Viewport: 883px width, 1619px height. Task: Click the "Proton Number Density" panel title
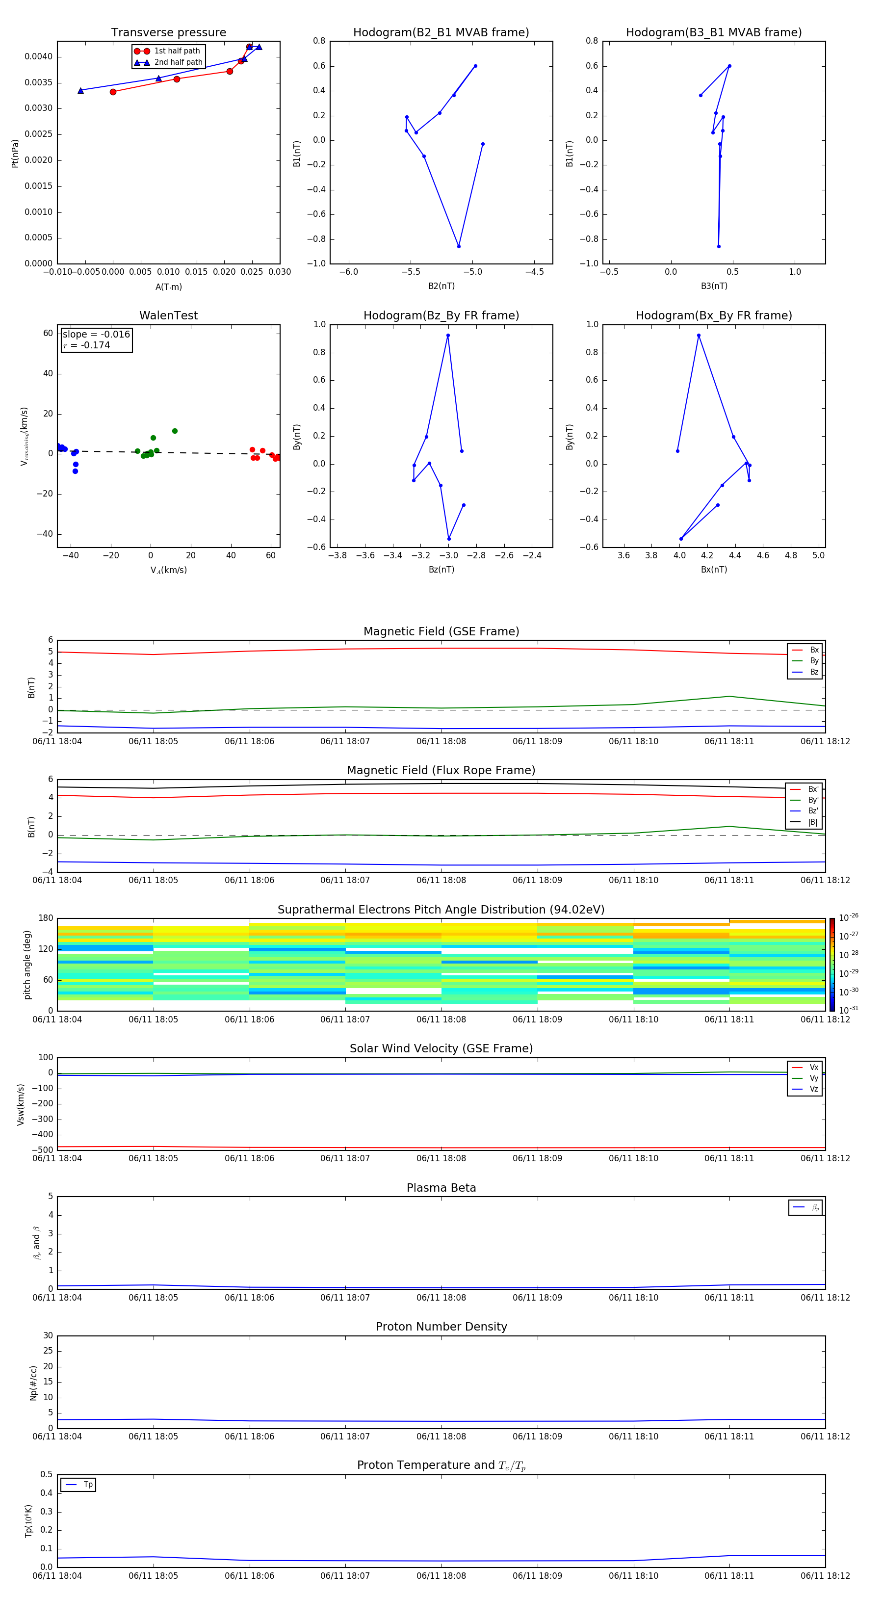click(x=441, y=1327)
